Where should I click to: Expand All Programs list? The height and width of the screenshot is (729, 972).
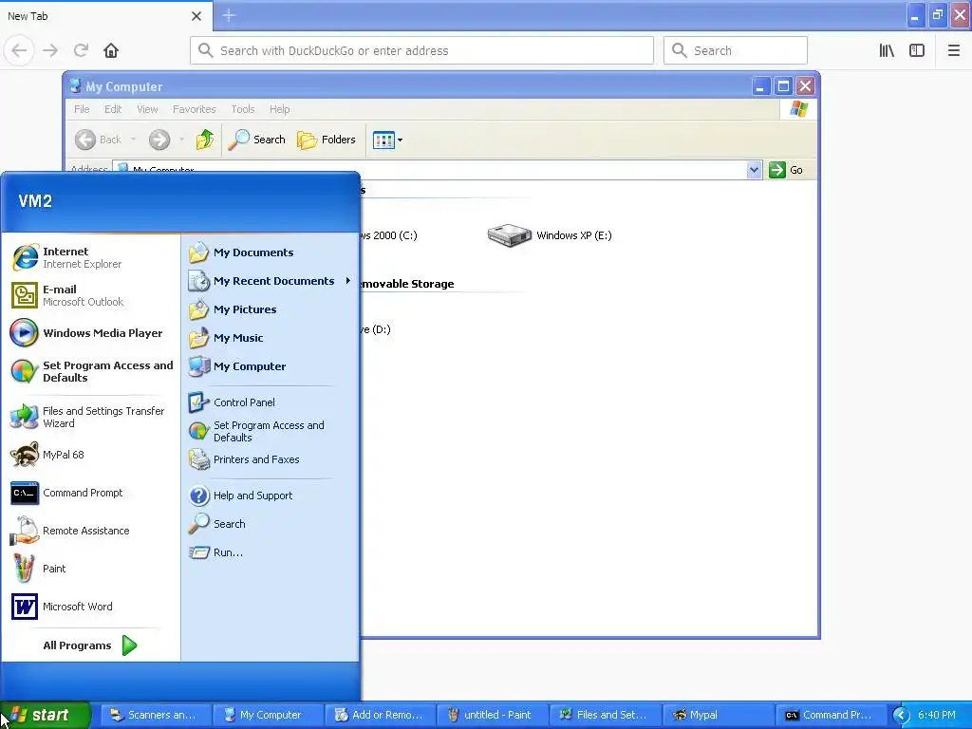click(x=90, y=645)
